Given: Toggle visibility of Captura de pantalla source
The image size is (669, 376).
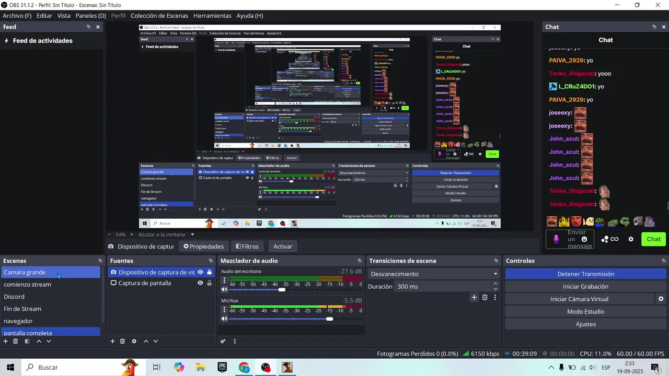Looking at the screenshot, I should (200, 283).
